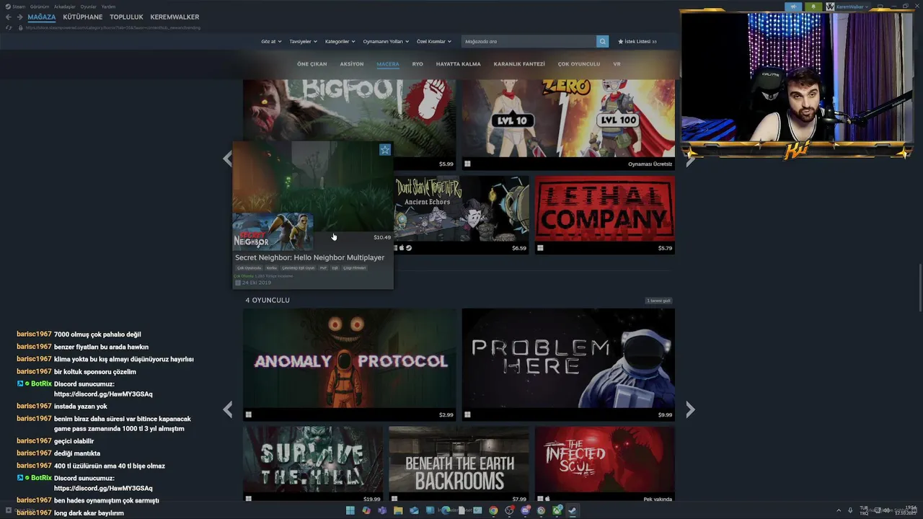Go forward with the Steam forward arrow
The image size is (923, 519).
[19, 17]
